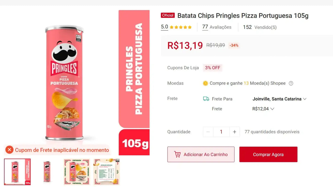Select the first Pringles can thumbnail
This screenshot has height=187, width=333.
pos(17,172)
